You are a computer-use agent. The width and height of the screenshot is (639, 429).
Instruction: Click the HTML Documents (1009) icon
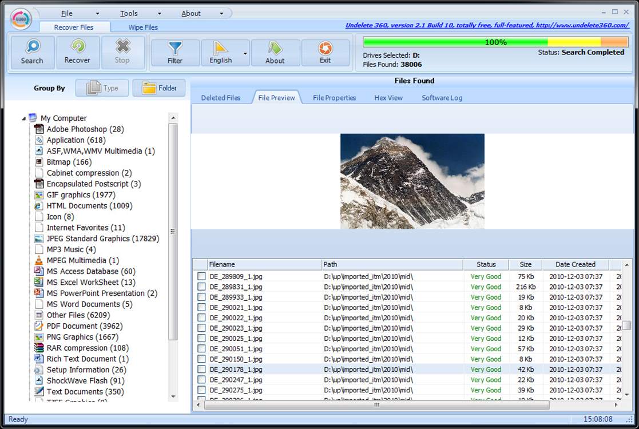[x=39, y=206]
